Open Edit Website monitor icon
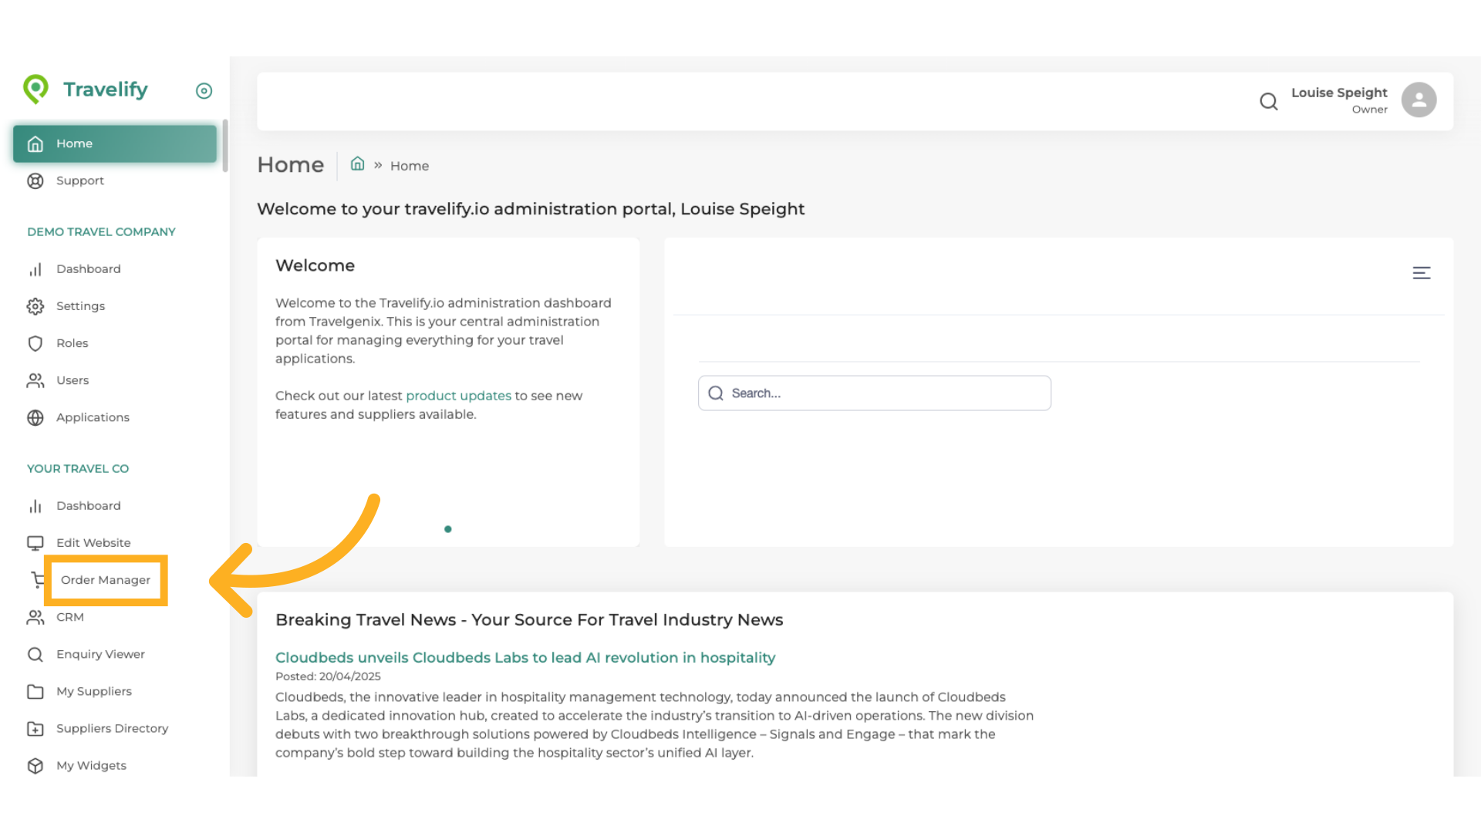Screen dimensions: 1481x833 [35, 543]
